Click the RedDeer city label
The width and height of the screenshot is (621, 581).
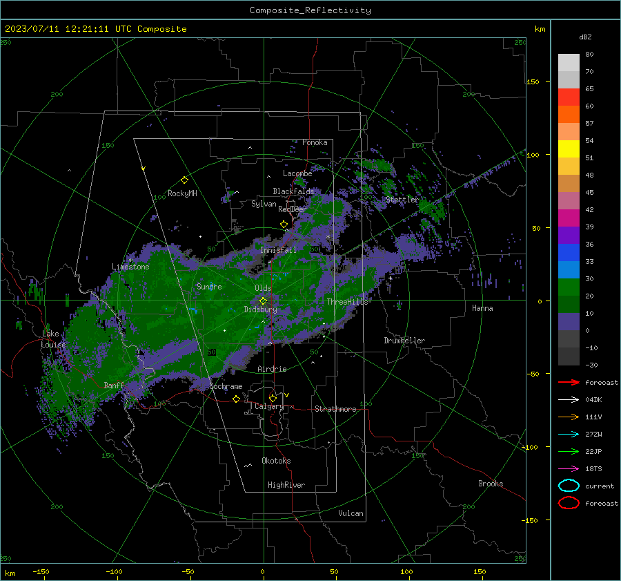pos(293,209)
